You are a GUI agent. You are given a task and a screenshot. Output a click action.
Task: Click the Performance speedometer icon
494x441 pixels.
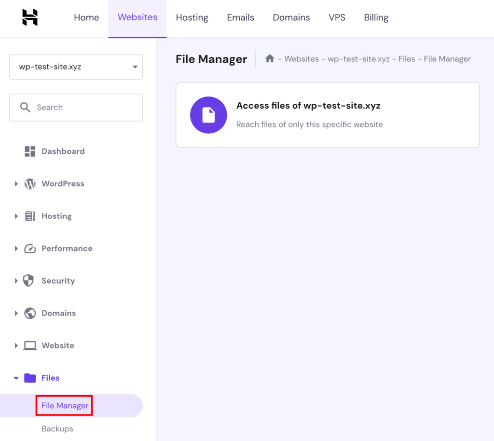[x=30, y=248]
